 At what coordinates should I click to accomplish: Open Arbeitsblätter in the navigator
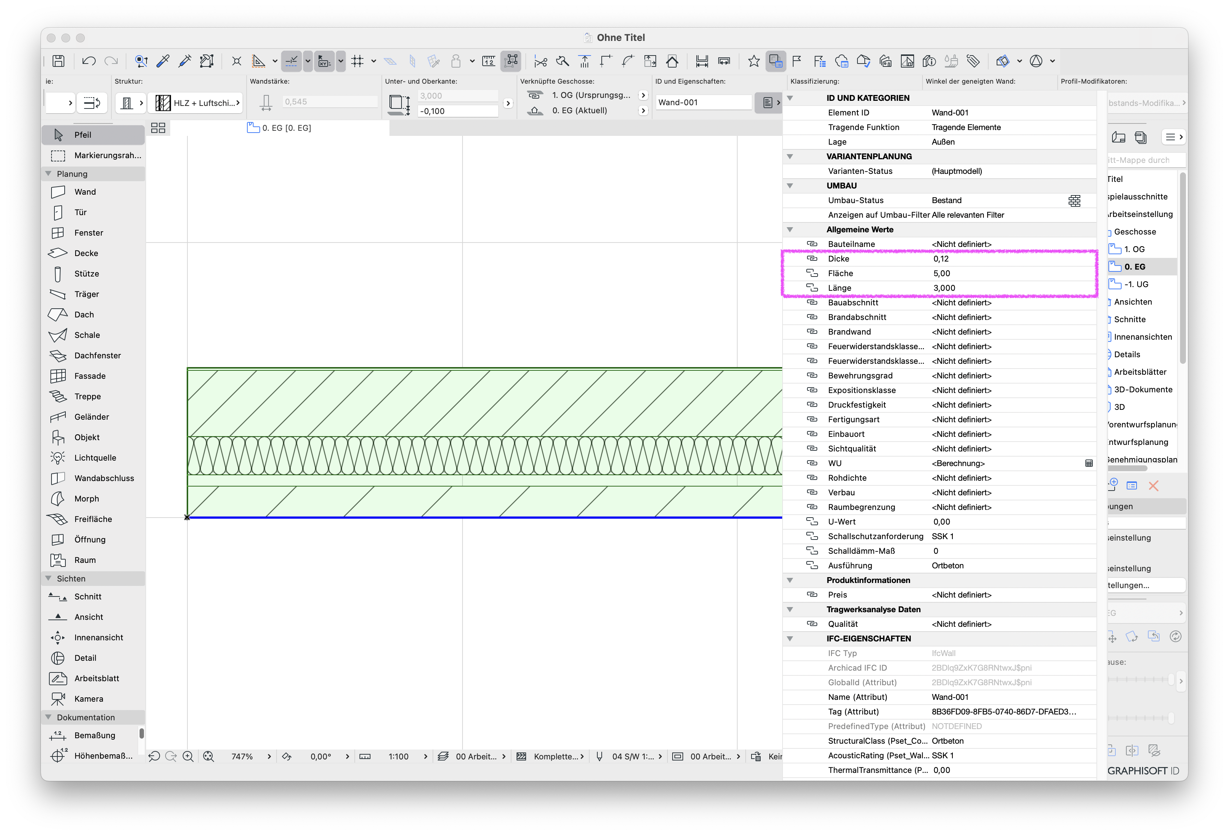[1139, 372]
